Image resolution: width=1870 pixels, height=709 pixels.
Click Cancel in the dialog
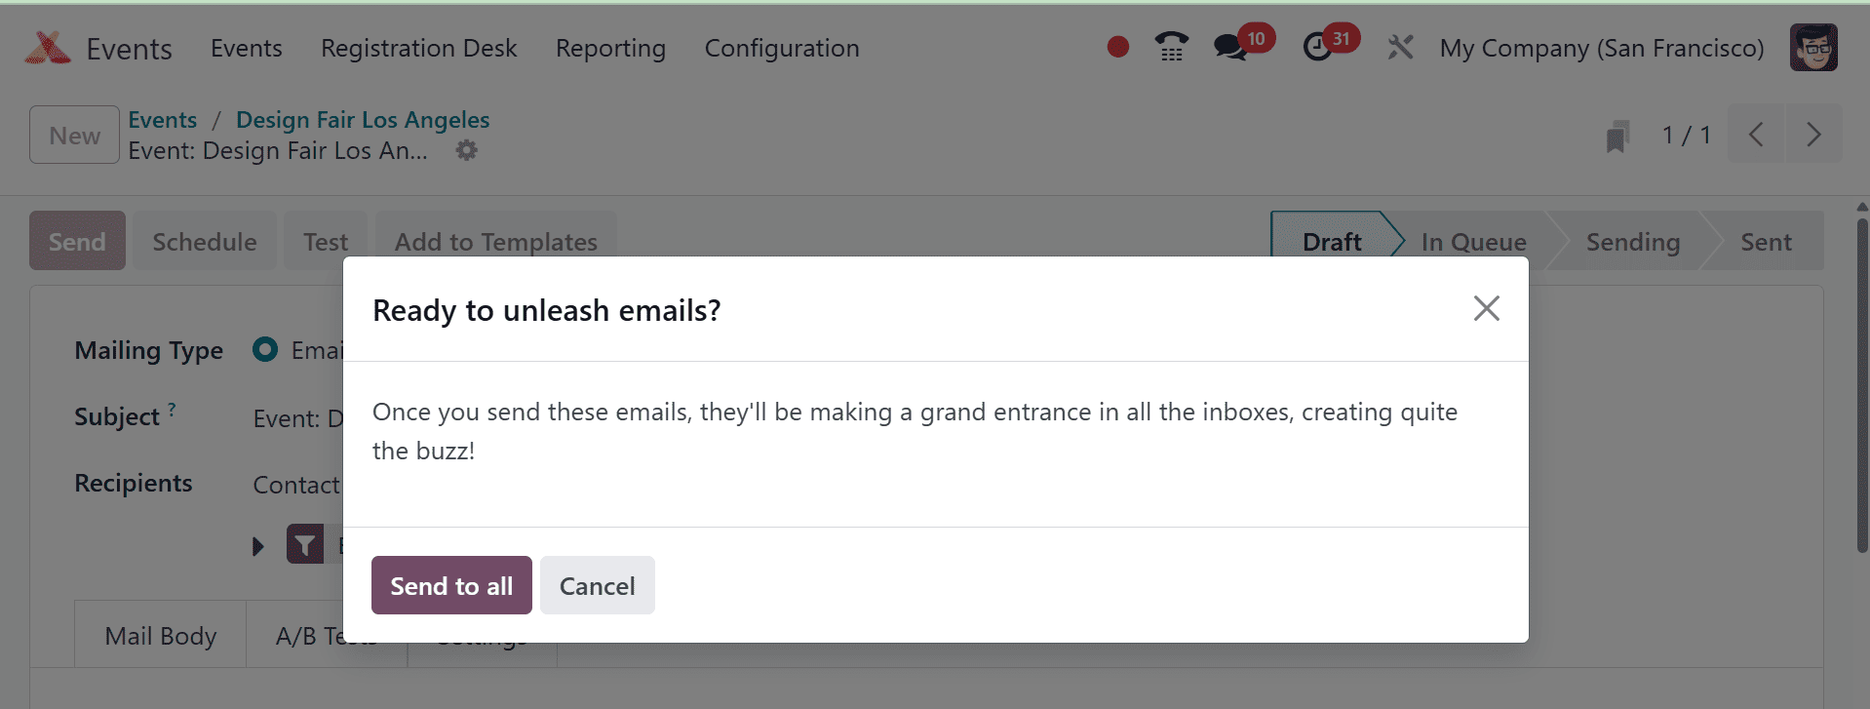point(597,585)
